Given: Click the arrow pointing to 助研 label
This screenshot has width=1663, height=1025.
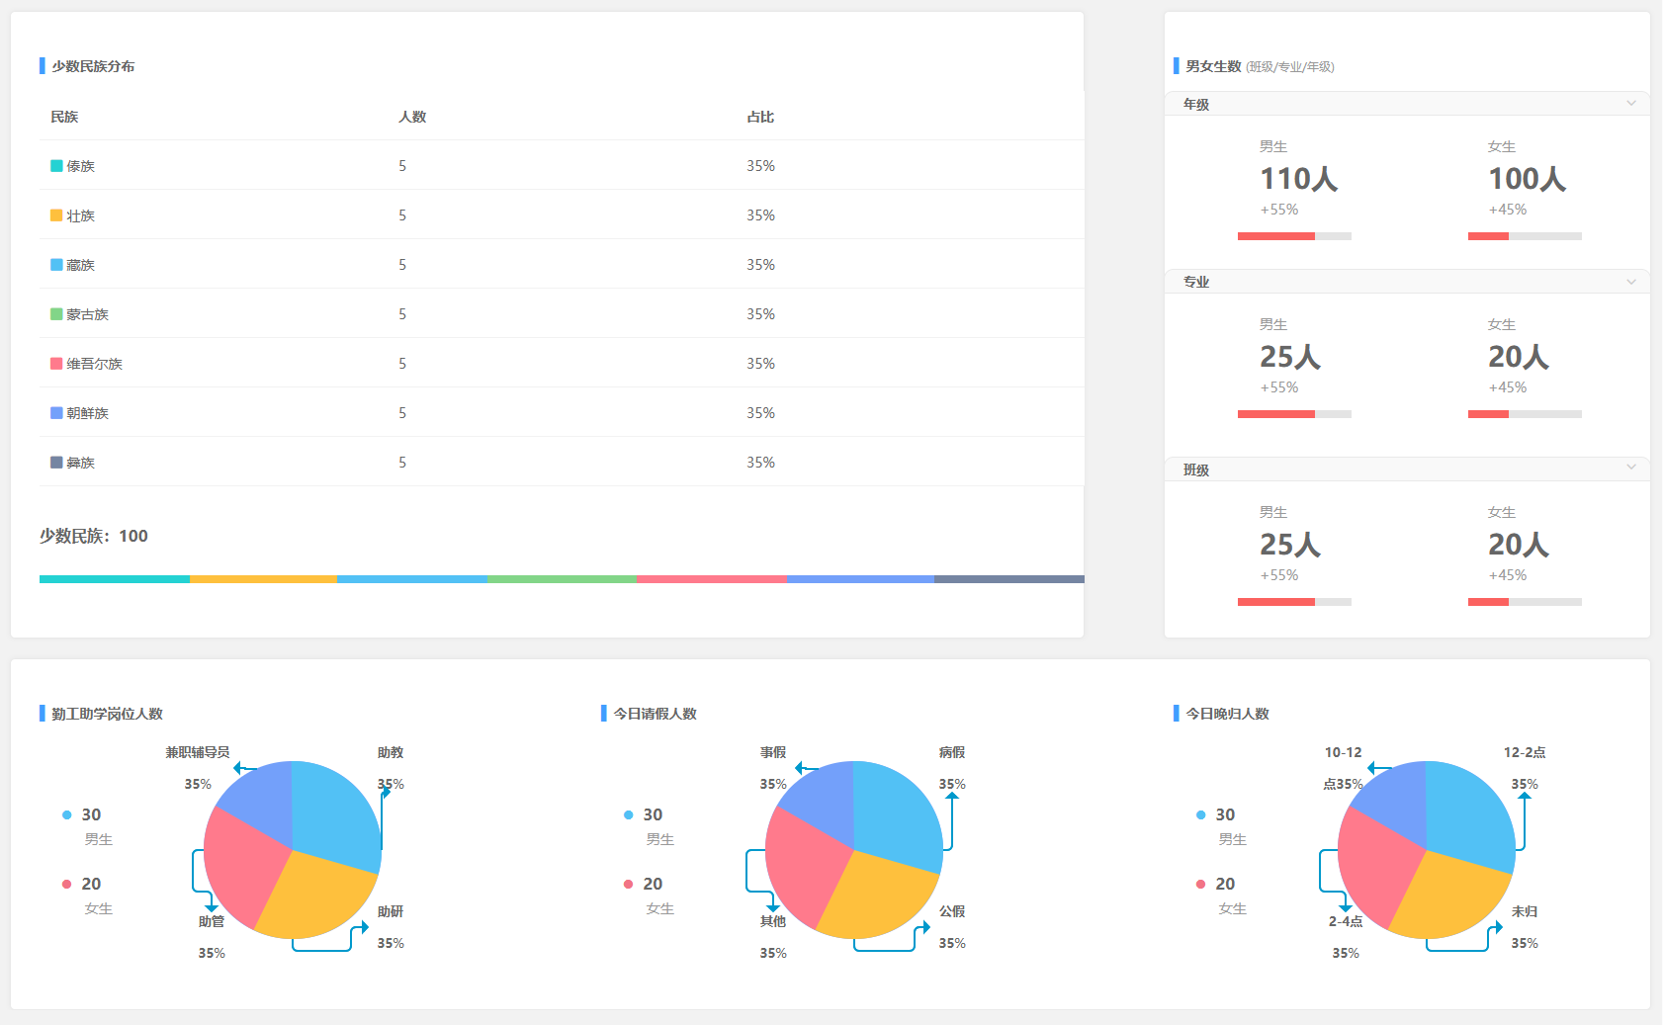Looking at the screenshot, I should 363,928.
